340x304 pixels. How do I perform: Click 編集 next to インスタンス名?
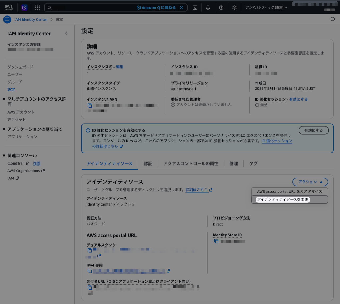point(120,67)
